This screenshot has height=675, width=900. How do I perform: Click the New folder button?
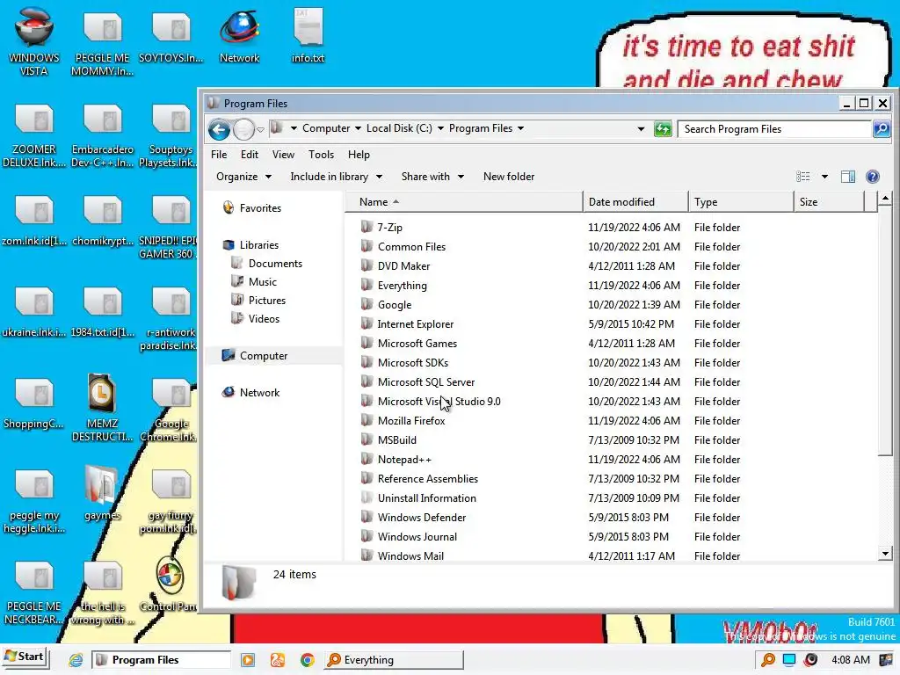click(509, 176)
